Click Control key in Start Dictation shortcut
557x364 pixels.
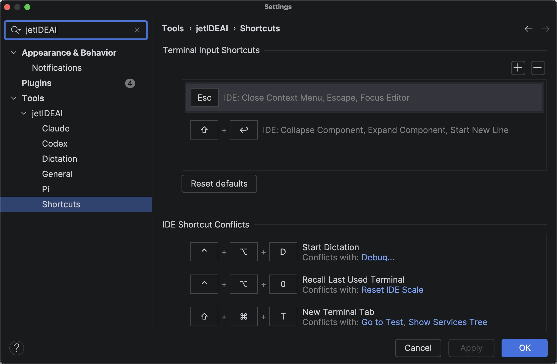point(204,252)
